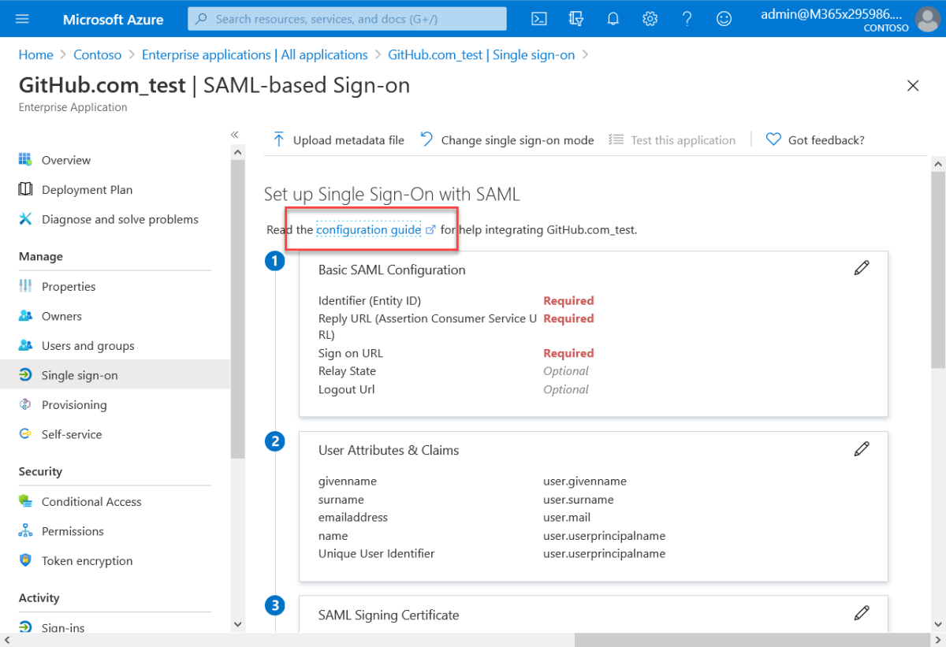Edit User Attributes & Claims pencil icon
This screenshot has height=647, width=946.
(x=862, y=448)
